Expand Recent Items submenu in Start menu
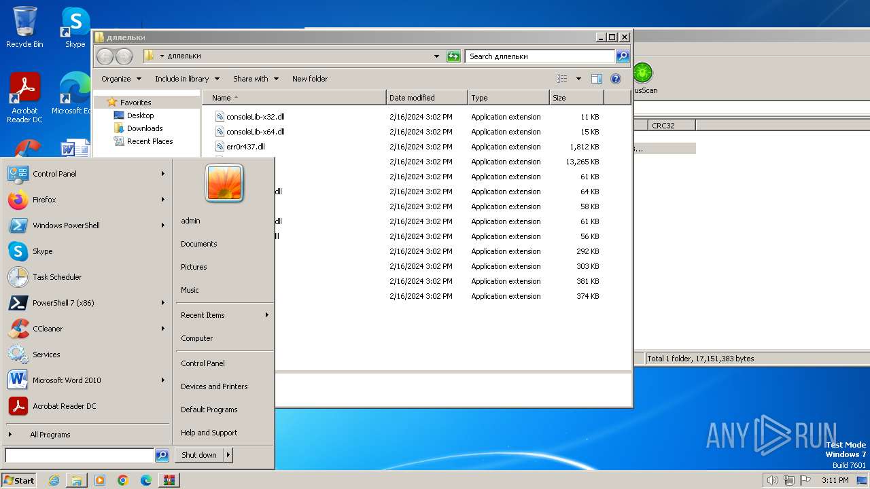 click(224, 315)
